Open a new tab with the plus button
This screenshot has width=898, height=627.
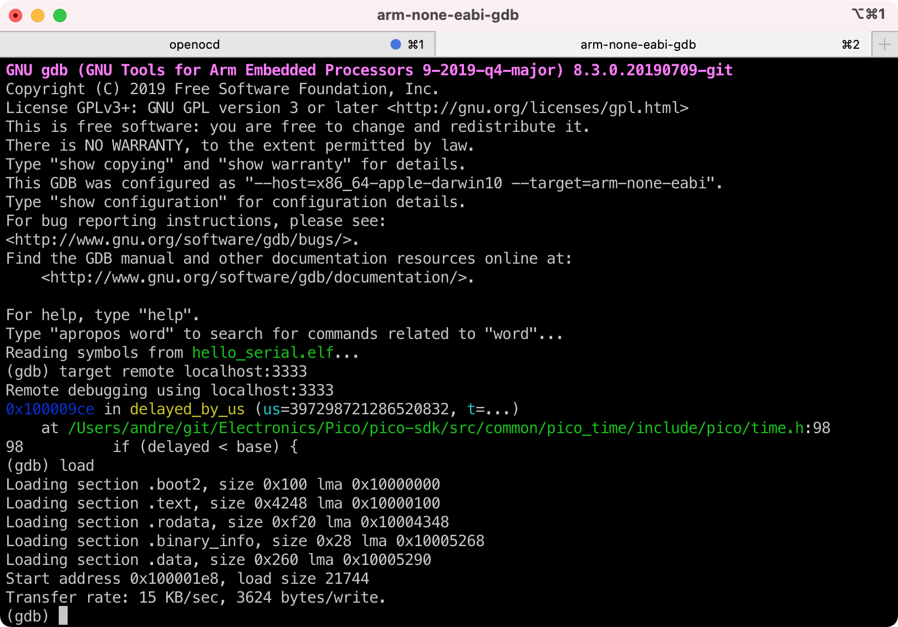point(884,44)
